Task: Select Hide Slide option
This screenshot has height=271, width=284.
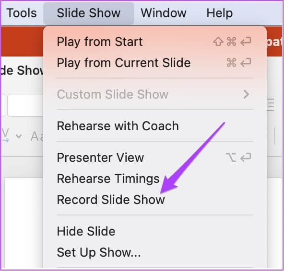Action: coord(155,231)
